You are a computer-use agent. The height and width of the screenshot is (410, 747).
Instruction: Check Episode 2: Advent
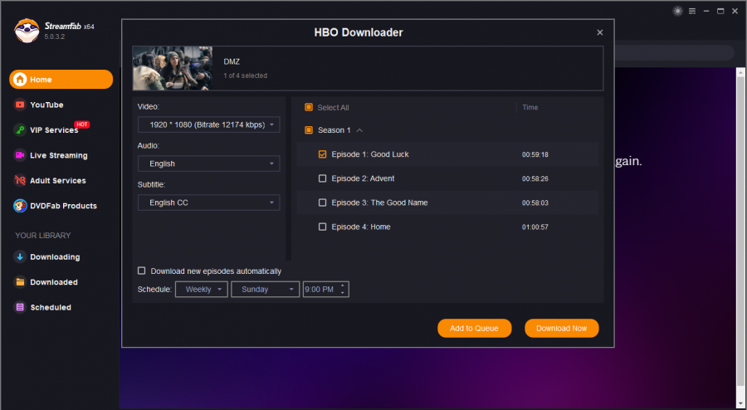(323, 178)
